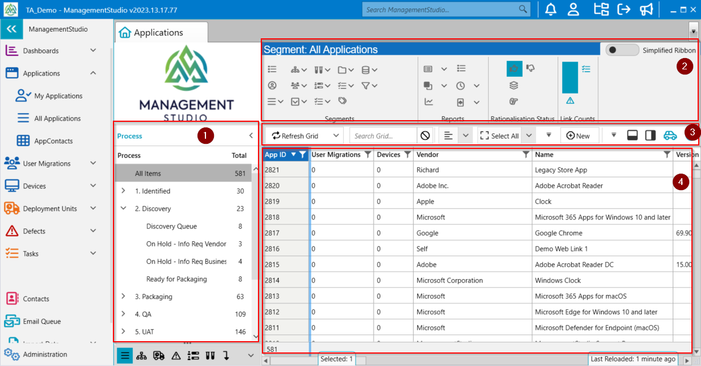Viewport: 701px width, 366px height.
Task: Open the Refresh Grid dropdown arrow
Action: pos(336,135)
